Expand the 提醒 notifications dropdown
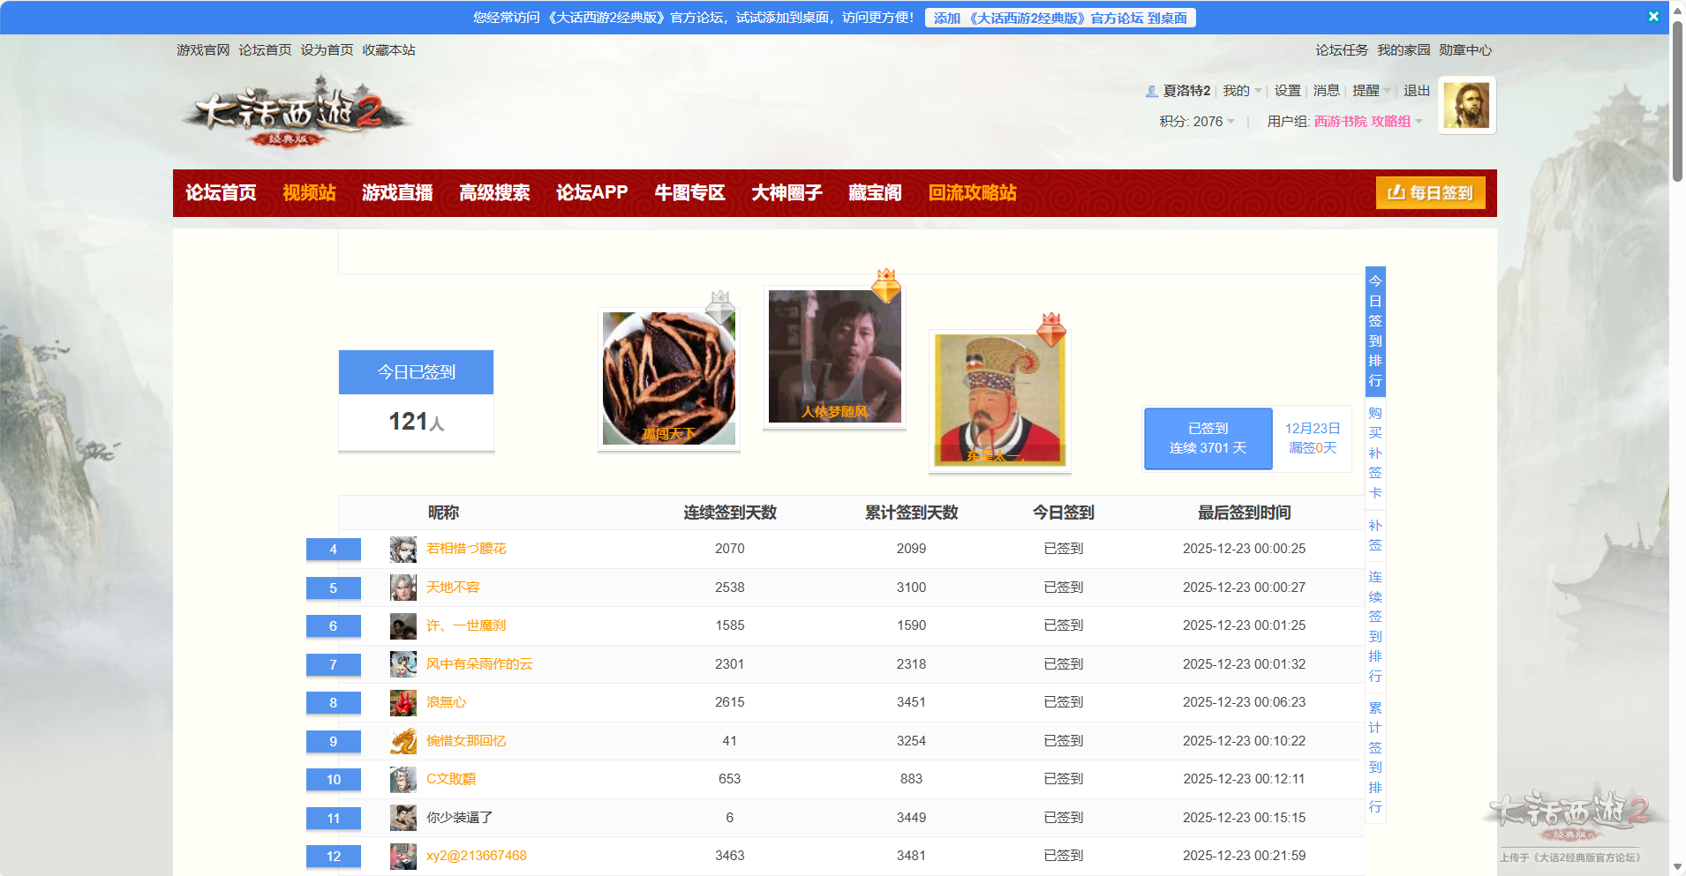The image size is (1686, 876). [1371, 91]
